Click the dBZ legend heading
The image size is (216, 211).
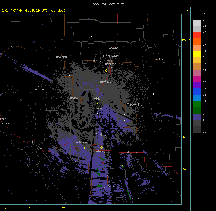click(203, 14)
